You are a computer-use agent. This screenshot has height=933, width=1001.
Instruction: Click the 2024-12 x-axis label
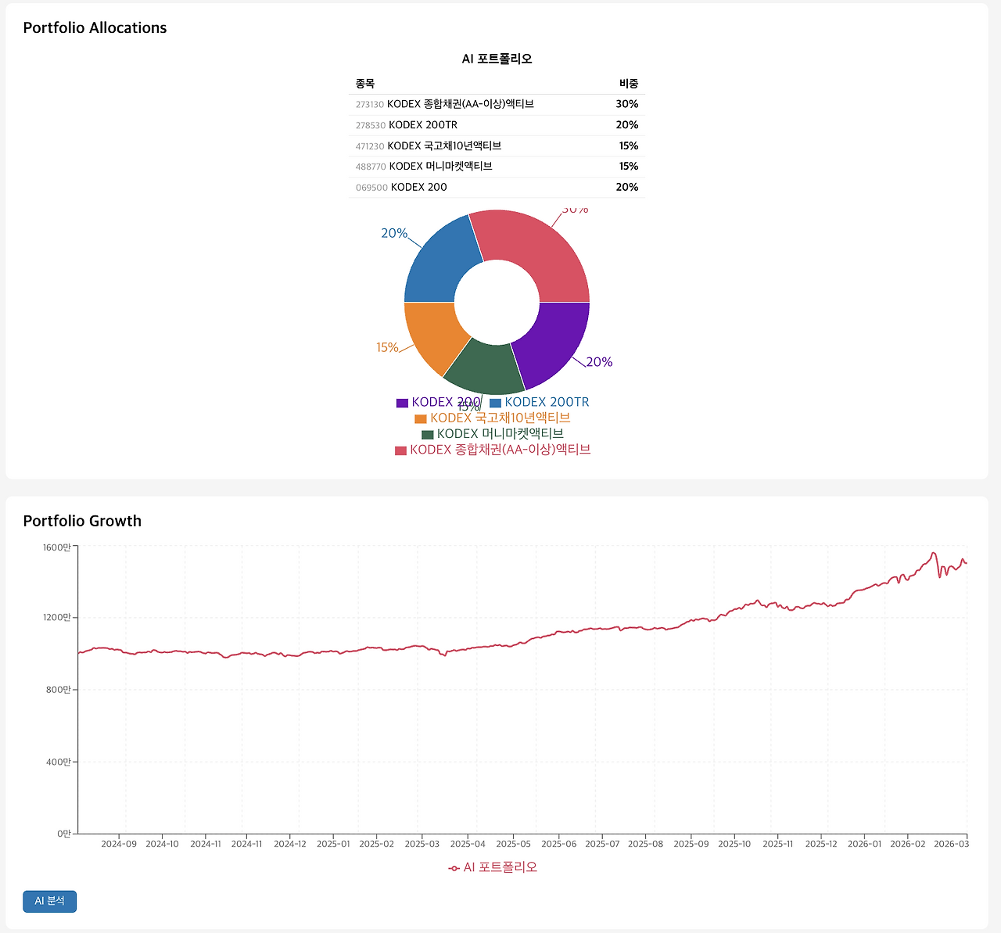pos(290,845)
